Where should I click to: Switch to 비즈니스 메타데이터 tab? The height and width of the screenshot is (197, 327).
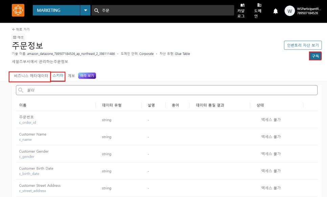tap(31, 76)
